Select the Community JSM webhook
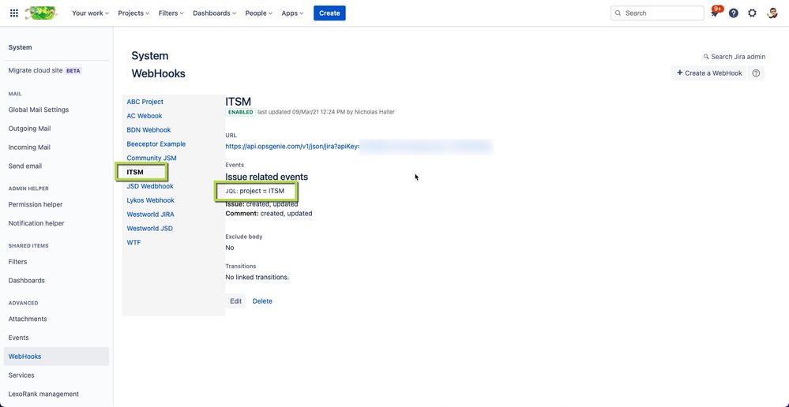This screenshot has width=789, height=407. [x=152, y=158]
